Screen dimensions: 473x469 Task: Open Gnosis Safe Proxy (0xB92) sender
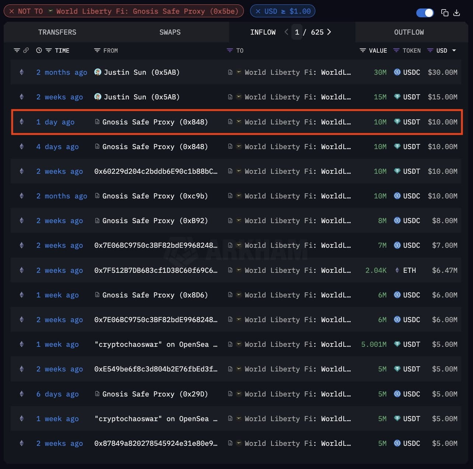tap(155, 221)
